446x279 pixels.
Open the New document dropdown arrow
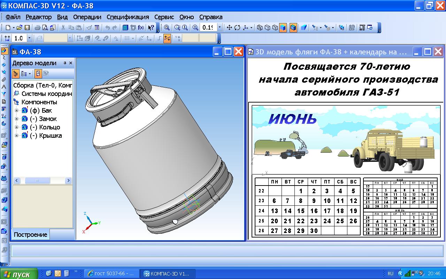click(14, 28)
